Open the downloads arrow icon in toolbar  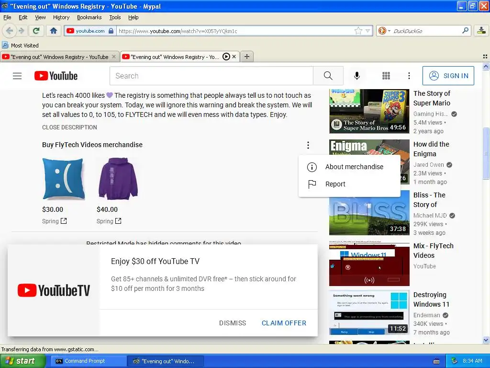click(x=481, y=31)
